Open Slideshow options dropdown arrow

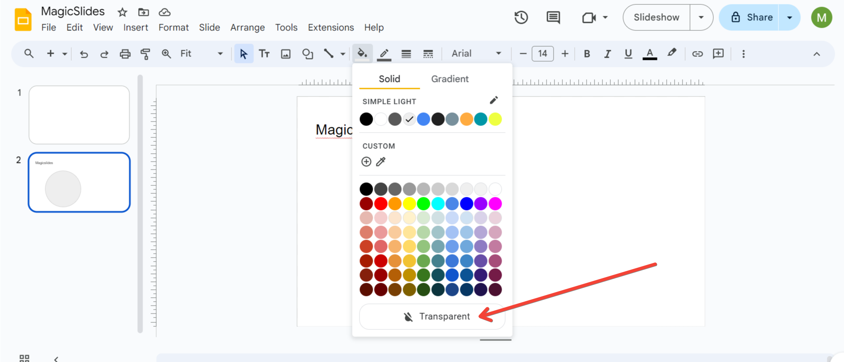tap(701, 18)
